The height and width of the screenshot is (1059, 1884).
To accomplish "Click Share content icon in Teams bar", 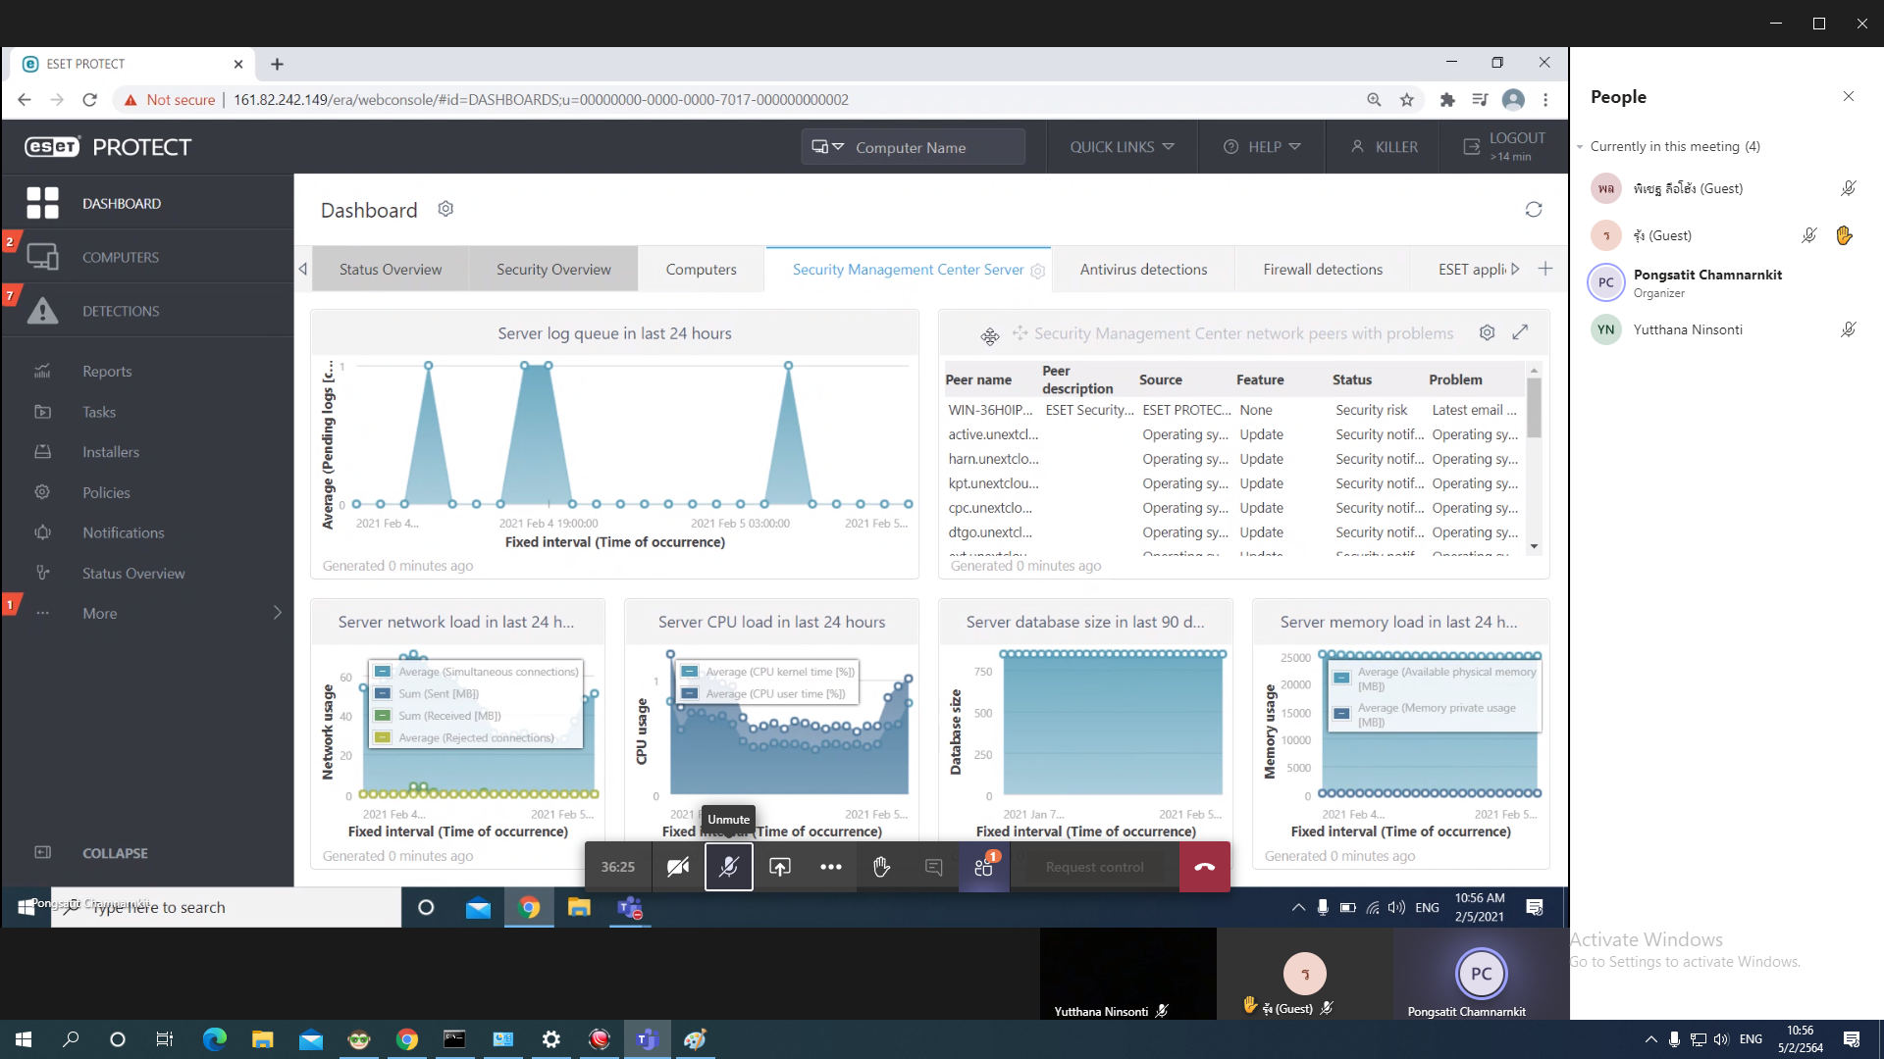I will pos(780,867).
